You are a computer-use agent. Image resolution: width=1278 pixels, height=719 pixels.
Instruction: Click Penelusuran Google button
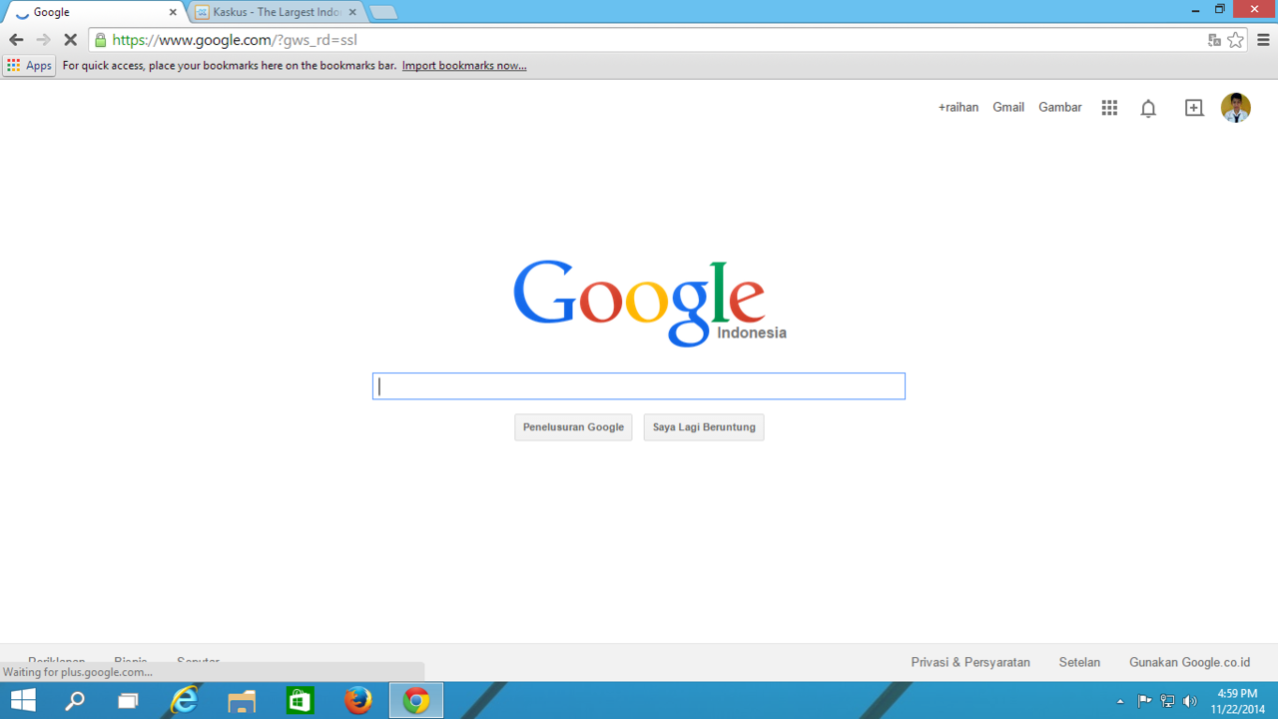573,427
